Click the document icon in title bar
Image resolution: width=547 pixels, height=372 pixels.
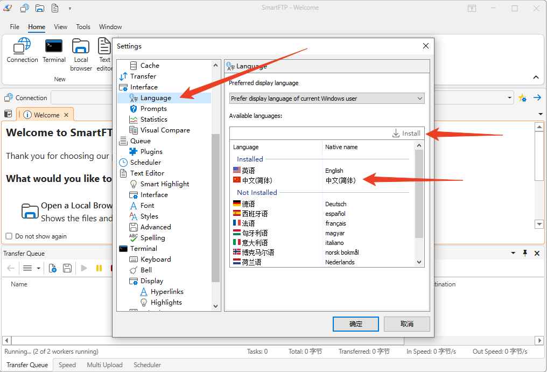point(55,8)
